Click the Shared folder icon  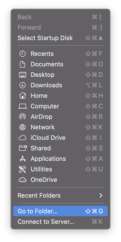pyautogui.click(x=23, y=148)
